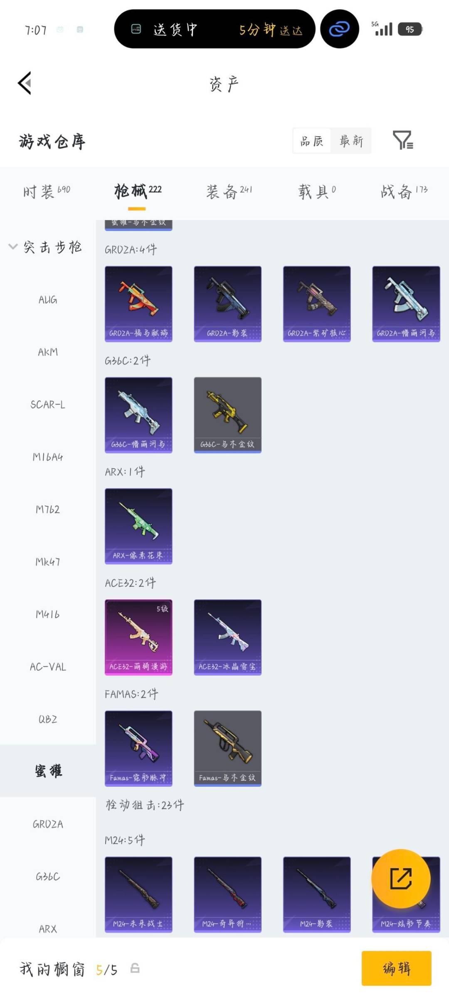Collapse the 突击步枪 category chevron
449x999 pixels.
(13, 246)
